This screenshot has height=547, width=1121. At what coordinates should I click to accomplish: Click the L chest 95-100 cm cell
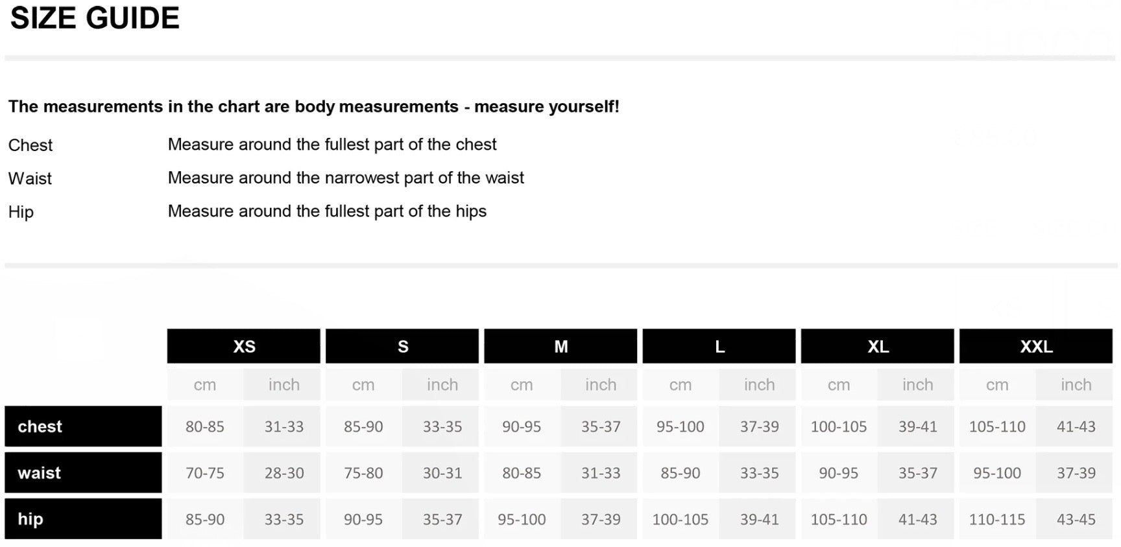point(680,427)
